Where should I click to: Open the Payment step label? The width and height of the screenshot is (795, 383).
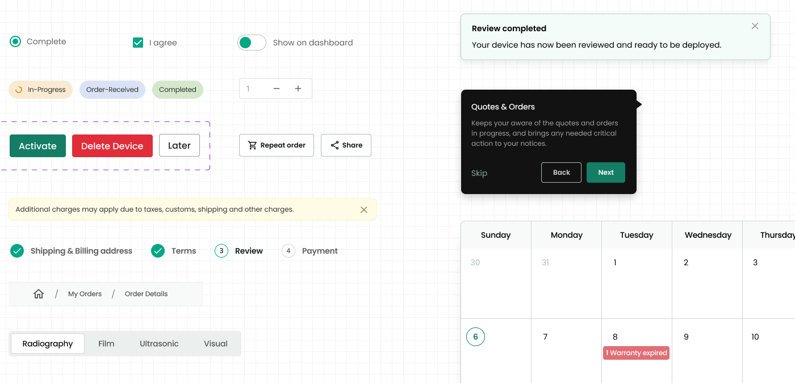coord(320,251)
